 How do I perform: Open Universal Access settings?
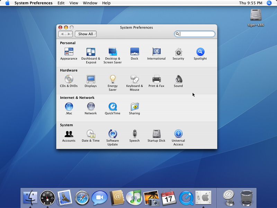[178, 134]
